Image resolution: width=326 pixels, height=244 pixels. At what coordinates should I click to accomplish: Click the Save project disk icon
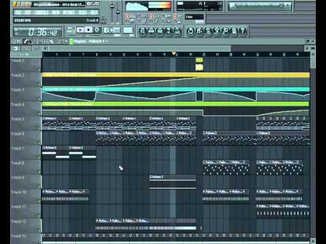coord(199,30)
